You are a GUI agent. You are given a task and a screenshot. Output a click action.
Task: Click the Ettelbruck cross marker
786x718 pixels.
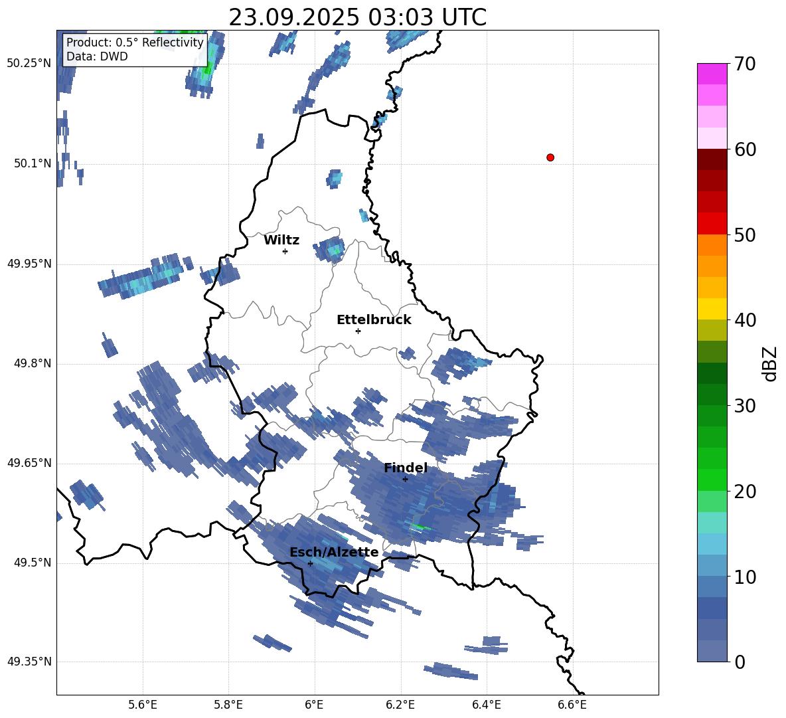click(358, 331)
